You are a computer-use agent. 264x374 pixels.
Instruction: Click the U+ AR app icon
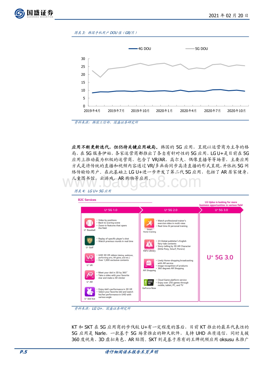(x=90, y=275)
